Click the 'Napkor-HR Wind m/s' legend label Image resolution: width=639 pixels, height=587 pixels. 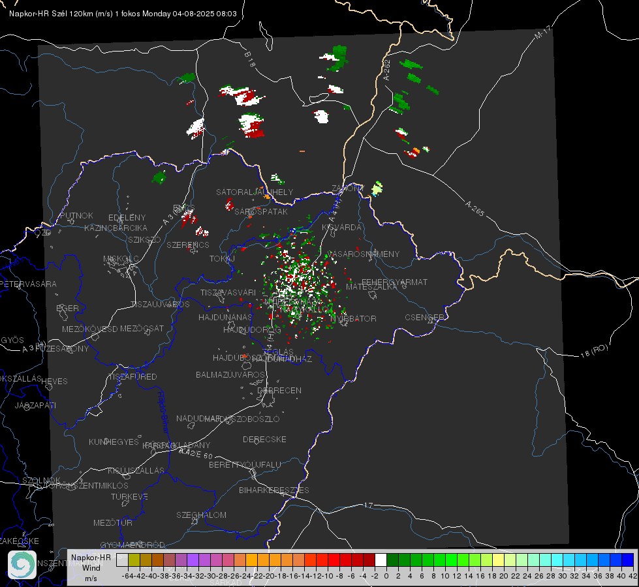[91, 567]
